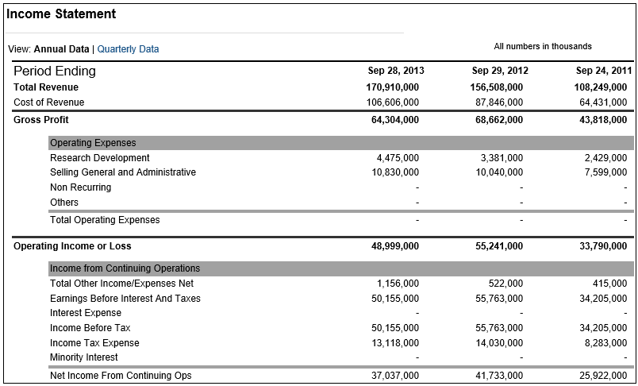Select Selling General and Administrative label
This screenshot has width=638, height=386.
coord(123,172)
